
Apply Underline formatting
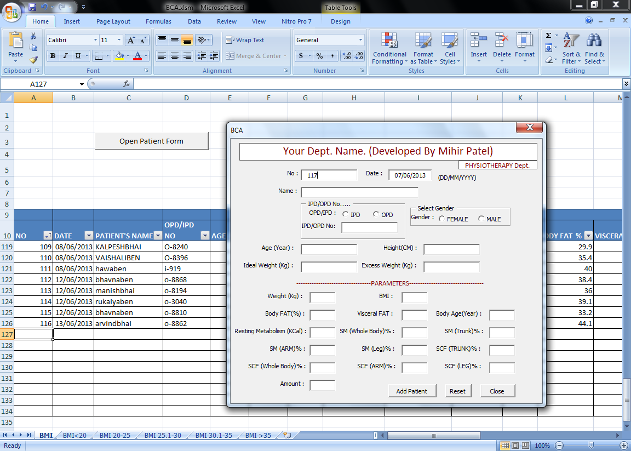(x=77, y=56)
